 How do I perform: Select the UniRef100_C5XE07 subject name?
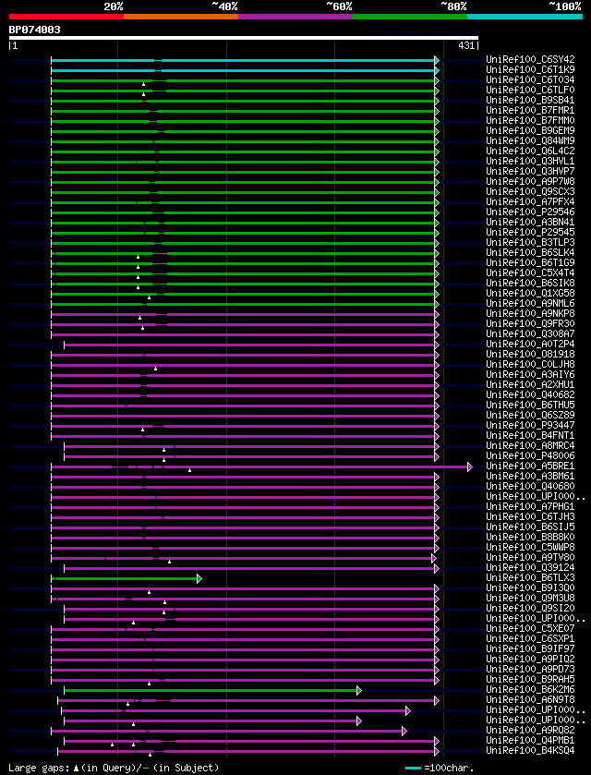530,628
